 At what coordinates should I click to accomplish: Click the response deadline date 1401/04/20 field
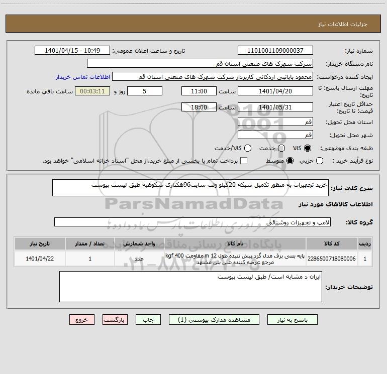pyautogui.click(x=275, y=91)
